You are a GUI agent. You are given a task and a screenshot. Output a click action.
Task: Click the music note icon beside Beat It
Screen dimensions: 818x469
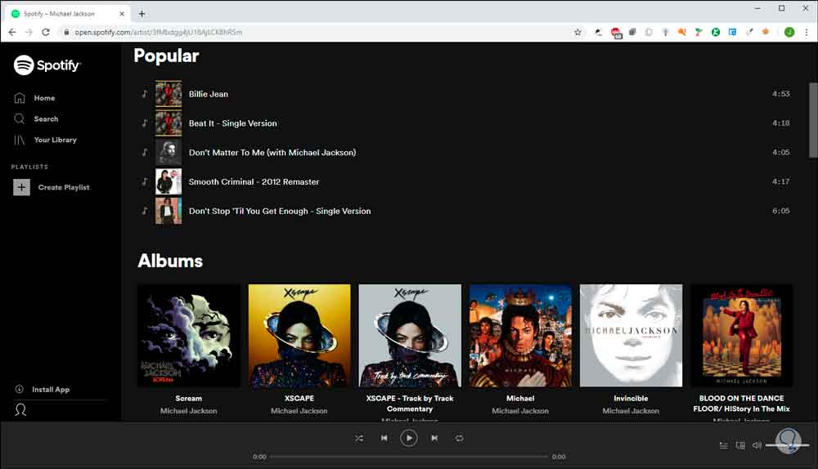(x=145, y=123)
